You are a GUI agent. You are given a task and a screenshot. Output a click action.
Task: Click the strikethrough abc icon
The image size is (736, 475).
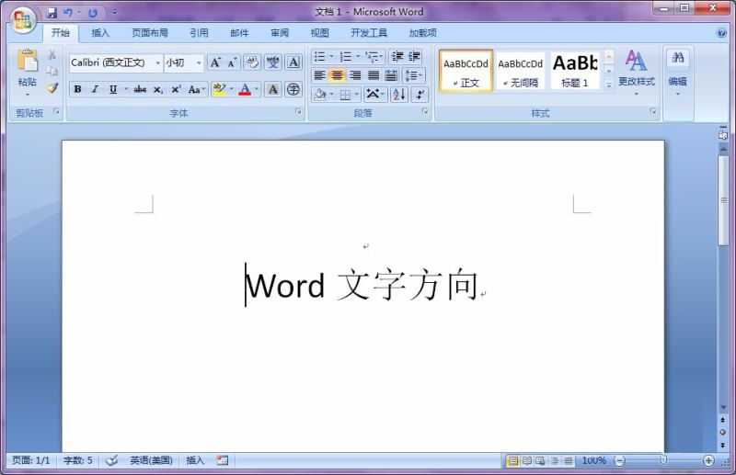pos(140,89)
